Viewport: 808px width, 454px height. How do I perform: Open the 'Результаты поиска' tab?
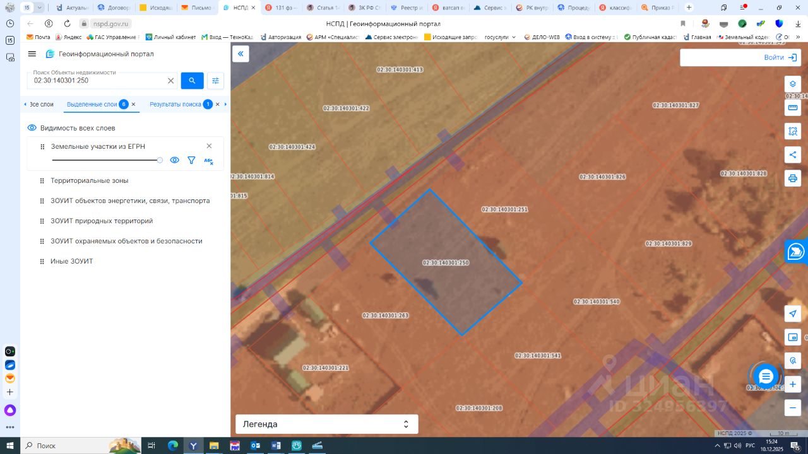pyautogui.click(x=175, y=104)
